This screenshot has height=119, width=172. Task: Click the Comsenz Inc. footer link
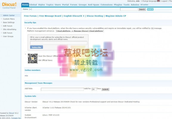(16, 118)
